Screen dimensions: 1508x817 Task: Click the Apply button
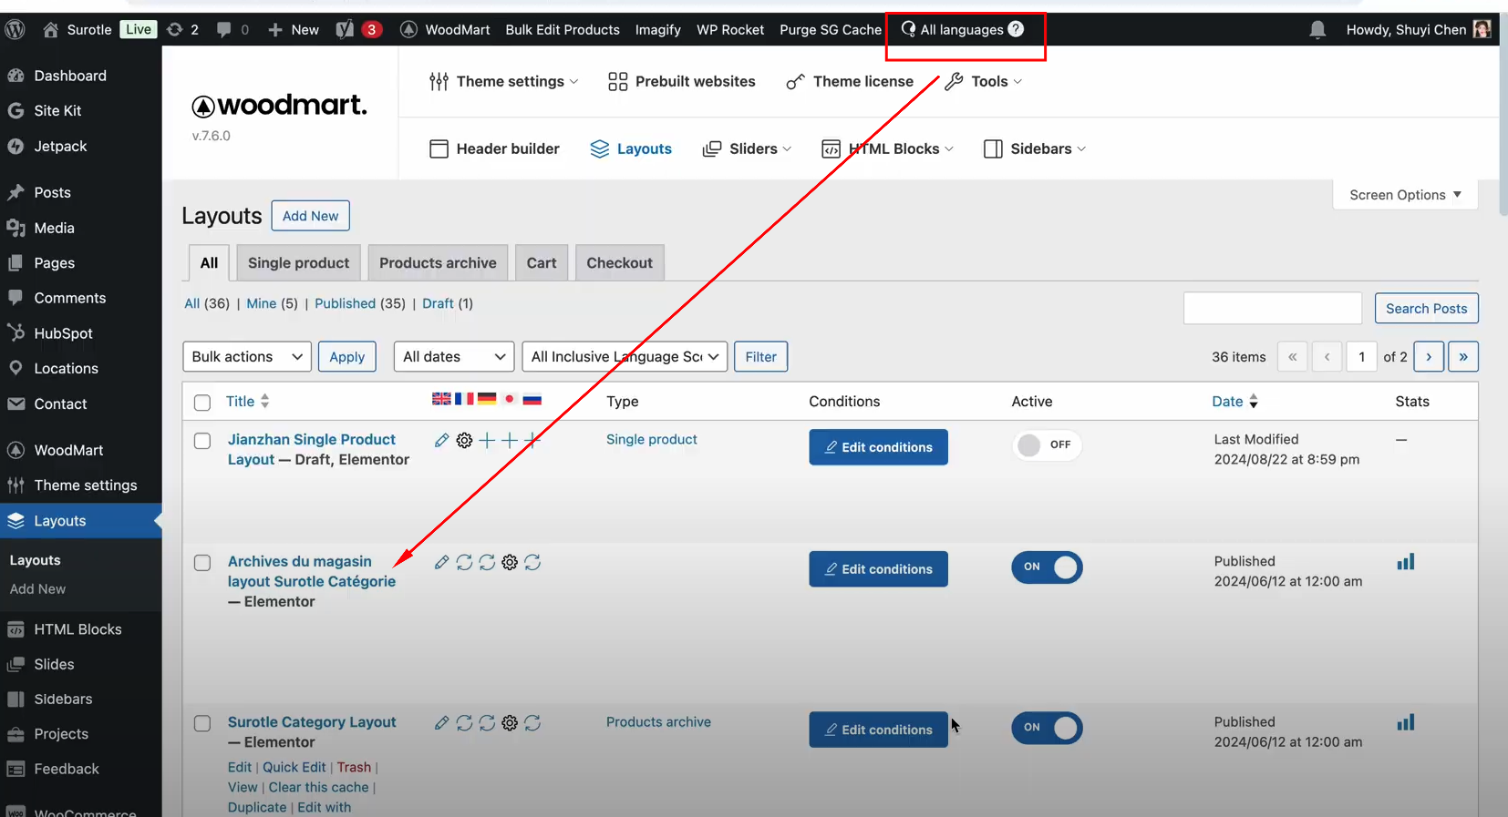click(346, 356)
